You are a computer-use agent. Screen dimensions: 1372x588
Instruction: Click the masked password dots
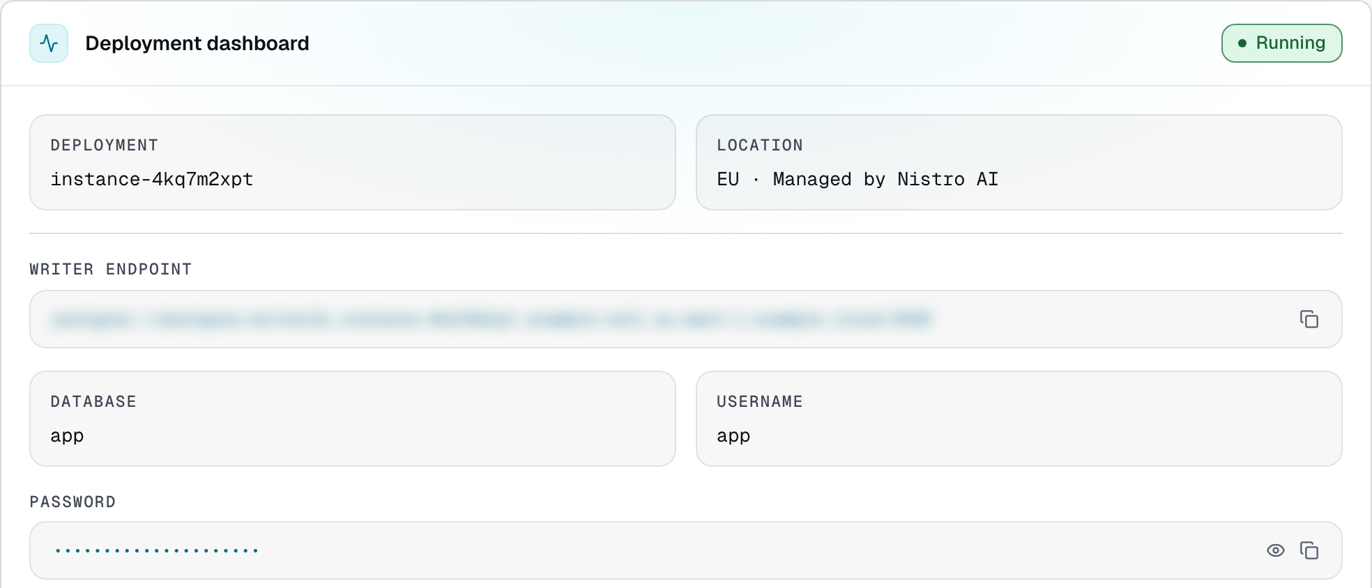157,550
